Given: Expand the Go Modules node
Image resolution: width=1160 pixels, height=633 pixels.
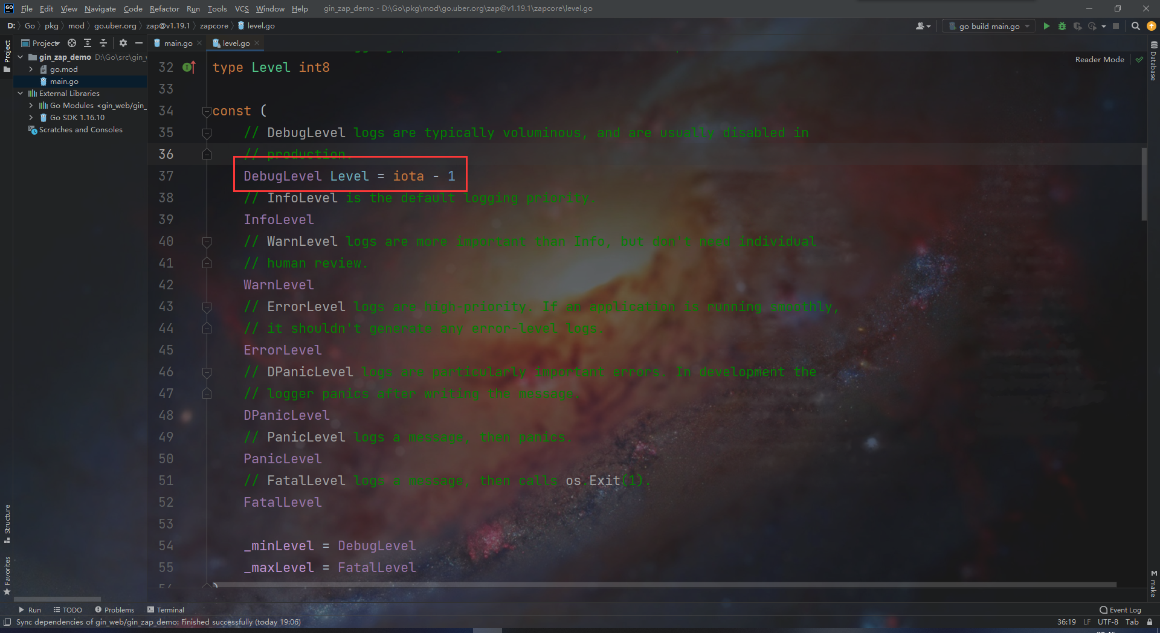Looking at the screenshot, I should coord(31,106).
